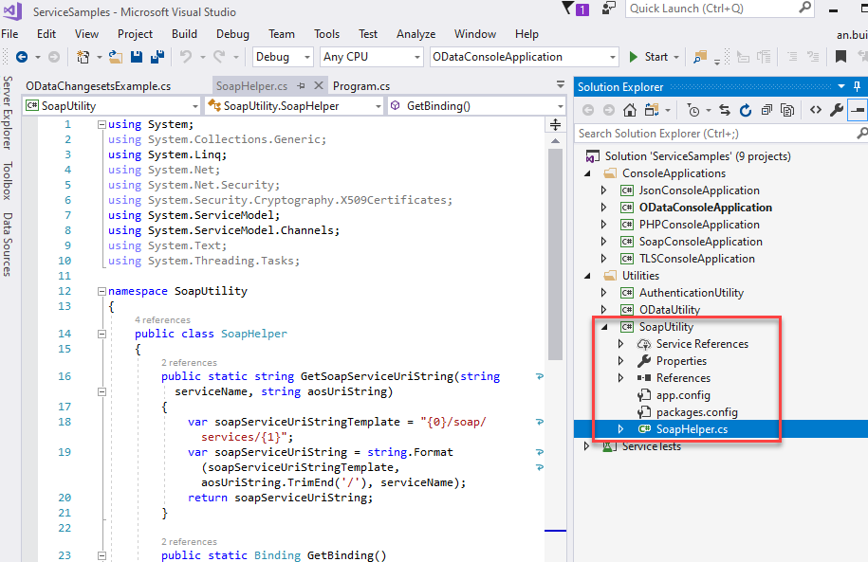
Task: Select the app.config file
Action: (683, 395)
